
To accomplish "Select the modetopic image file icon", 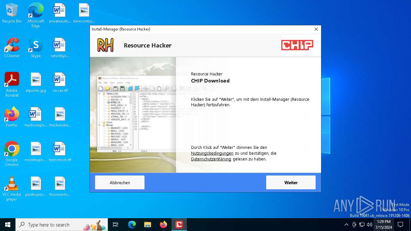I will (36, 152).
